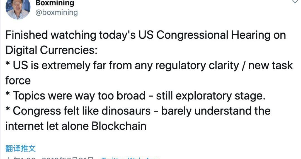This screenshot has height=159, width=301.
Task: Click the Boxmining profile avatar photo
Action: coord(18,9)
